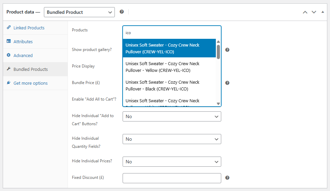This screenshot has width=330, height=191.
Task: Click the Advanced tab gear icon
Action: point(9,55)
